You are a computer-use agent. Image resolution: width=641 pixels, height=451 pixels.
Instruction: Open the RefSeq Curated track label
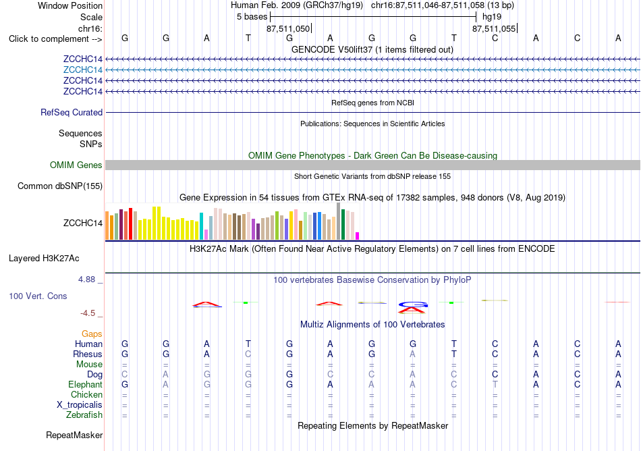click(x=71, y=113)
